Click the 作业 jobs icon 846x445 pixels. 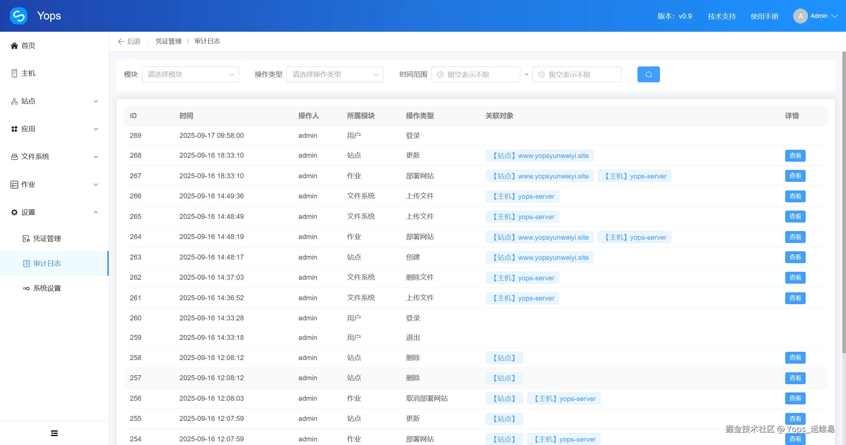pyautogui.click(x=14, y=184)
